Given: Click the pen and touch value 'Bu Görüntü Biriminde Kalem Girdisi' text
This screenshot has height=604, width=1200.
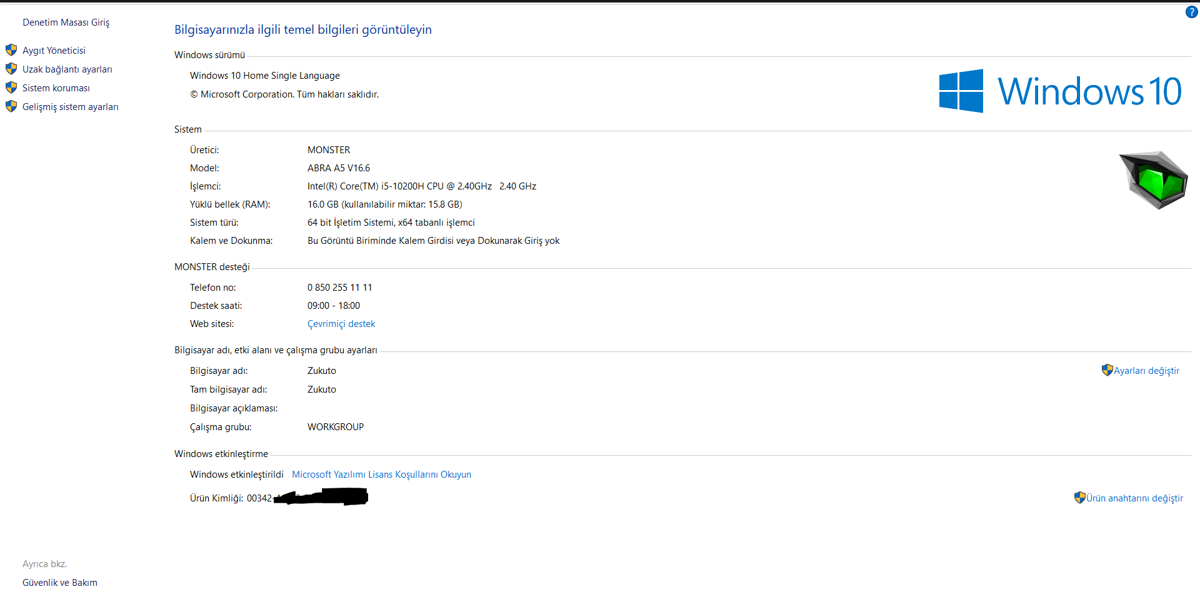Looking at the screenshot, I should [x=381, y=241].
